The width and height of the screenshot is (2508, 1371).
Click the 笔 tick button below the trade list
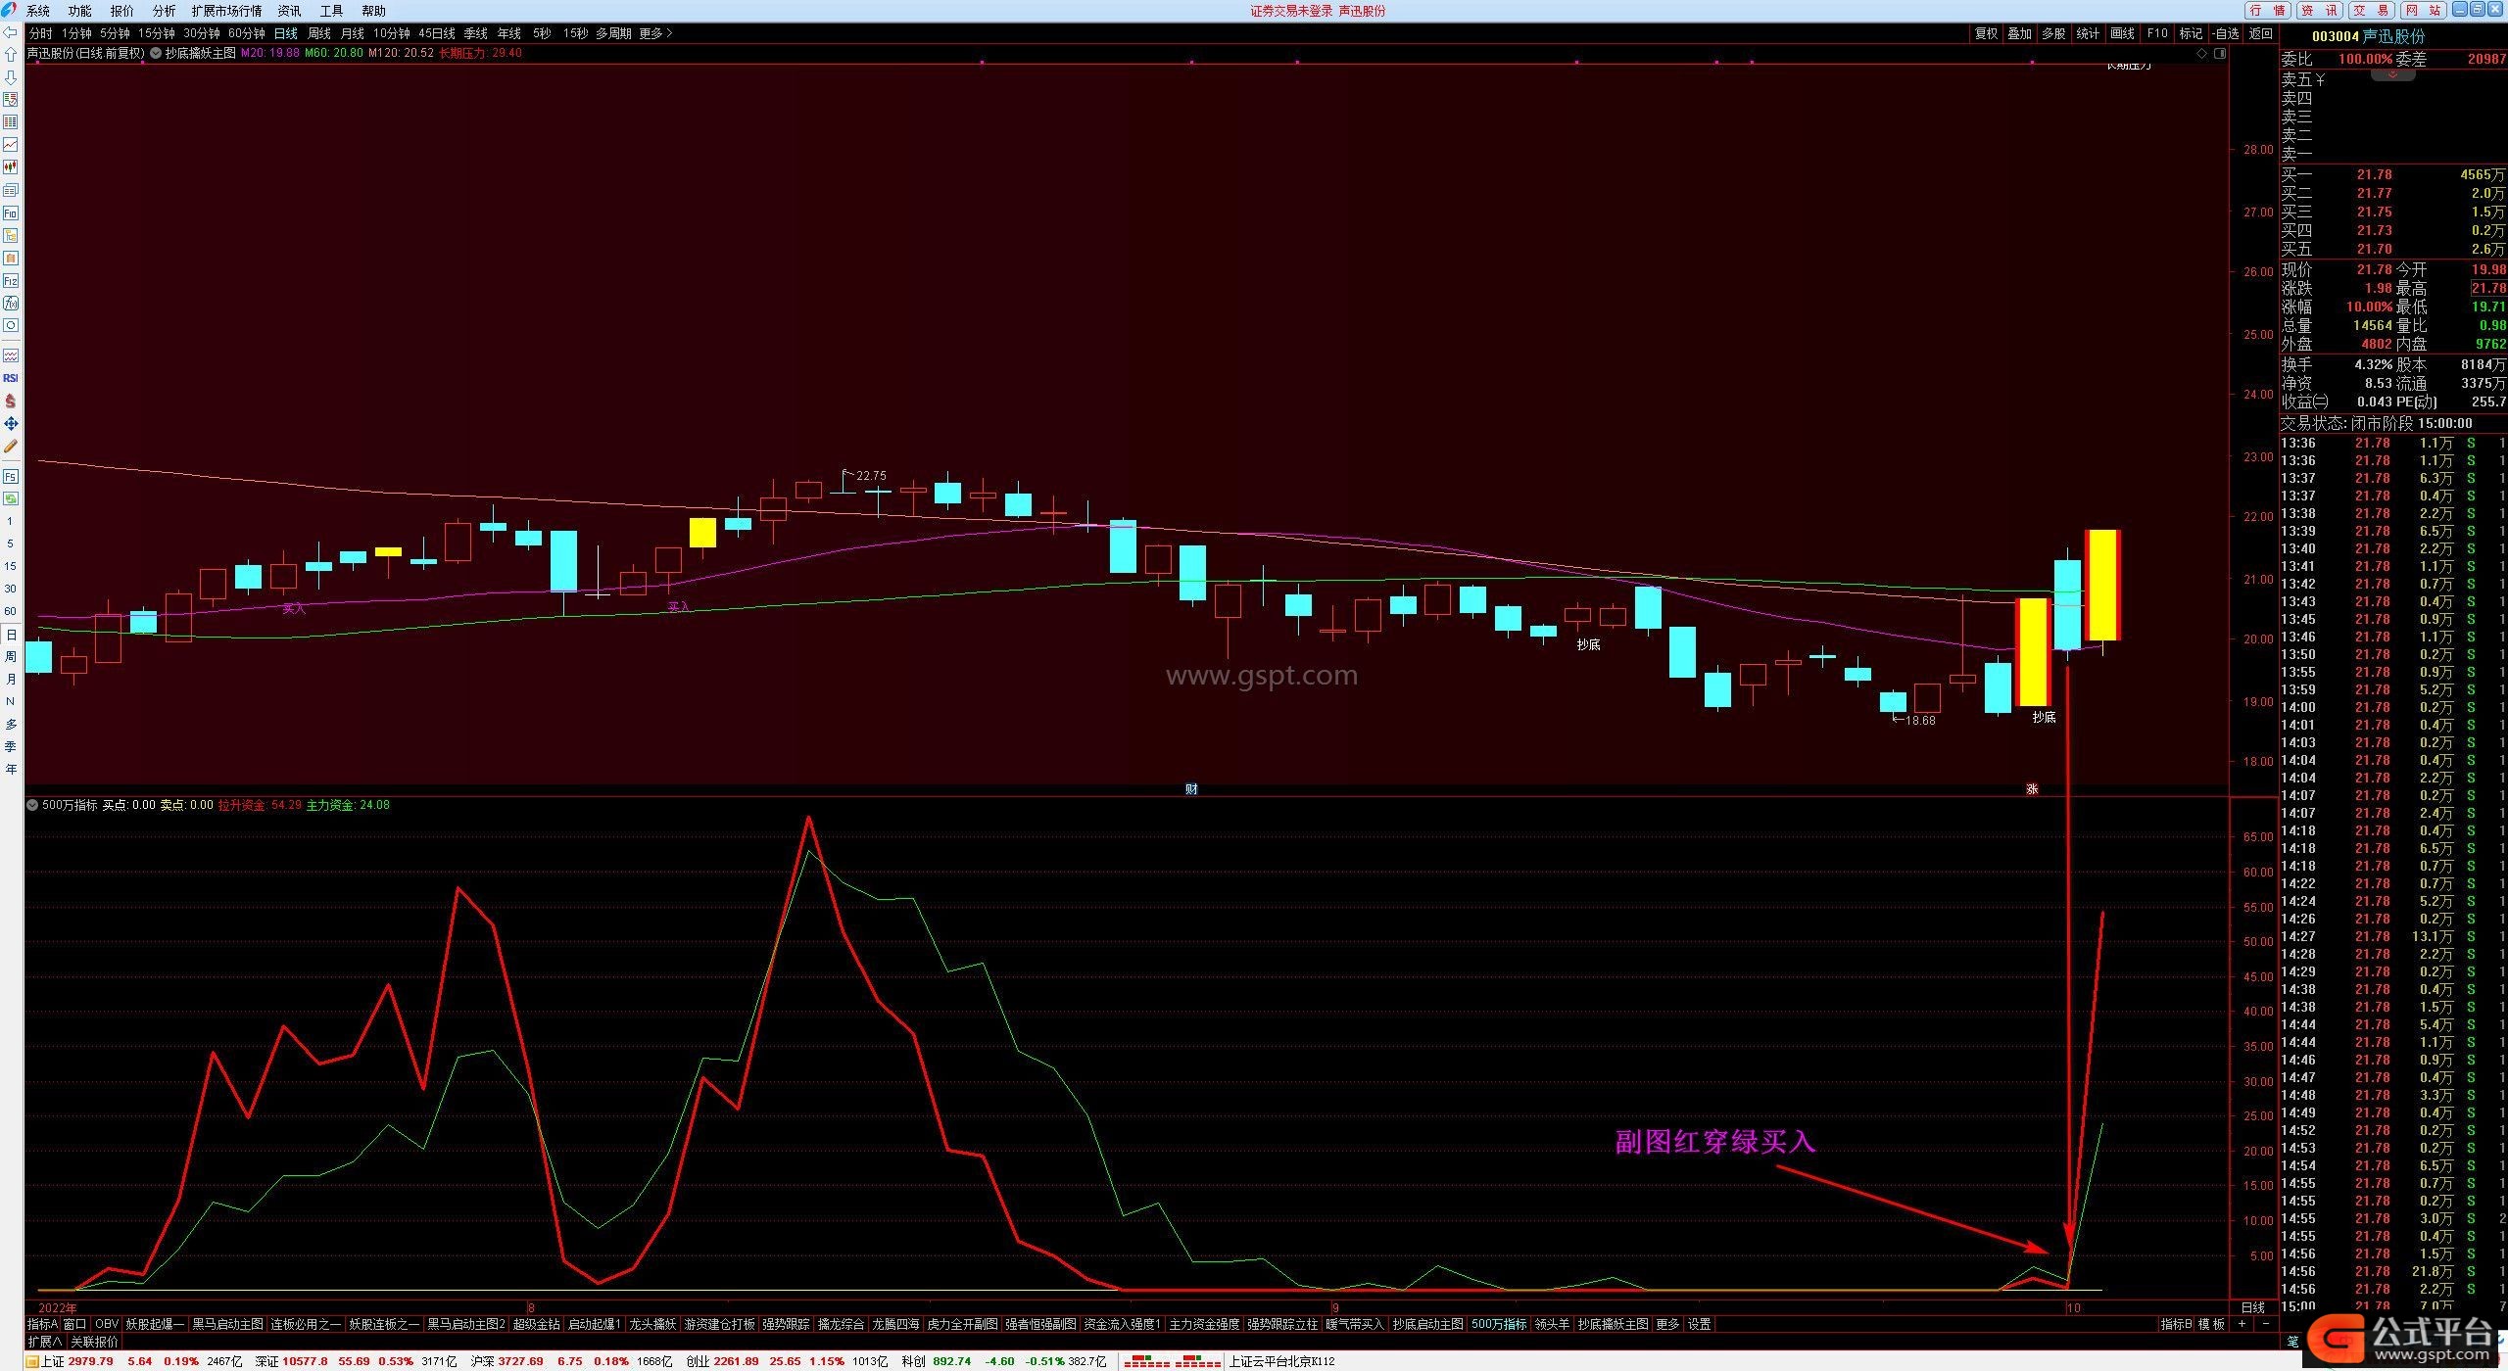click(2292, 1342)
